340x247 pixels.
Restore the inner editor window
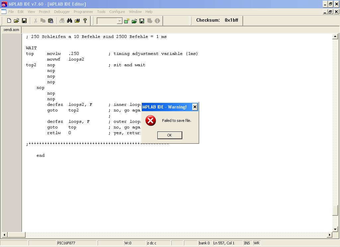[x=330, y=12]
